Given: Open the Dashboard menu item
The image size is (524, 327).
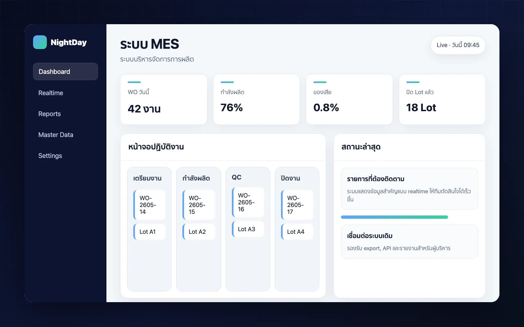Looking at the screenshot, I should click(65, 72).
